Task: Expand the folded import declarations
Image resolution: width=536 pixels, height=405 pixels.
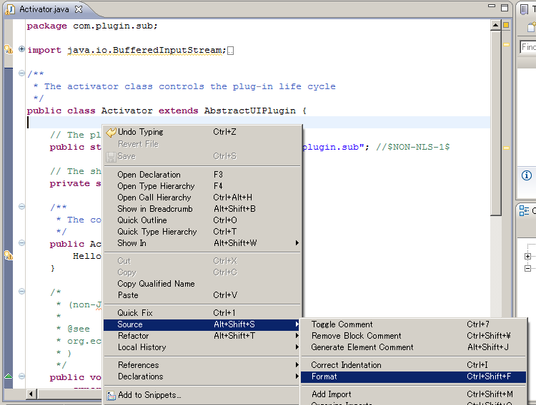Action: 21,49
